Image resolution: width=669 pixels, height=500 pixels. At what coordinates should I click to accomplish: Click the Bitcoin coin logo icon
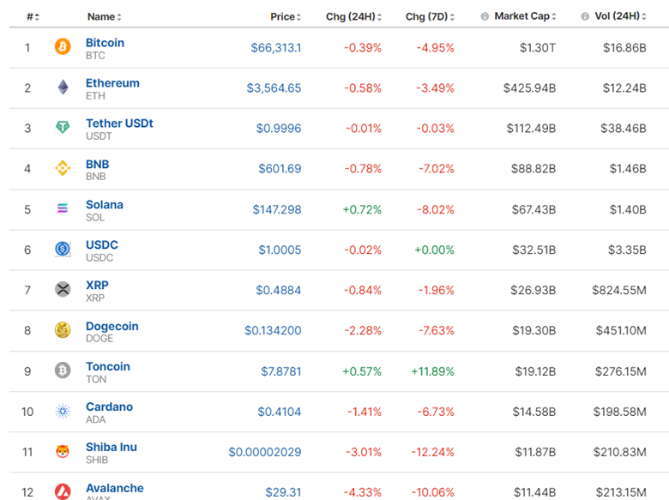click(x=63, y=46)
